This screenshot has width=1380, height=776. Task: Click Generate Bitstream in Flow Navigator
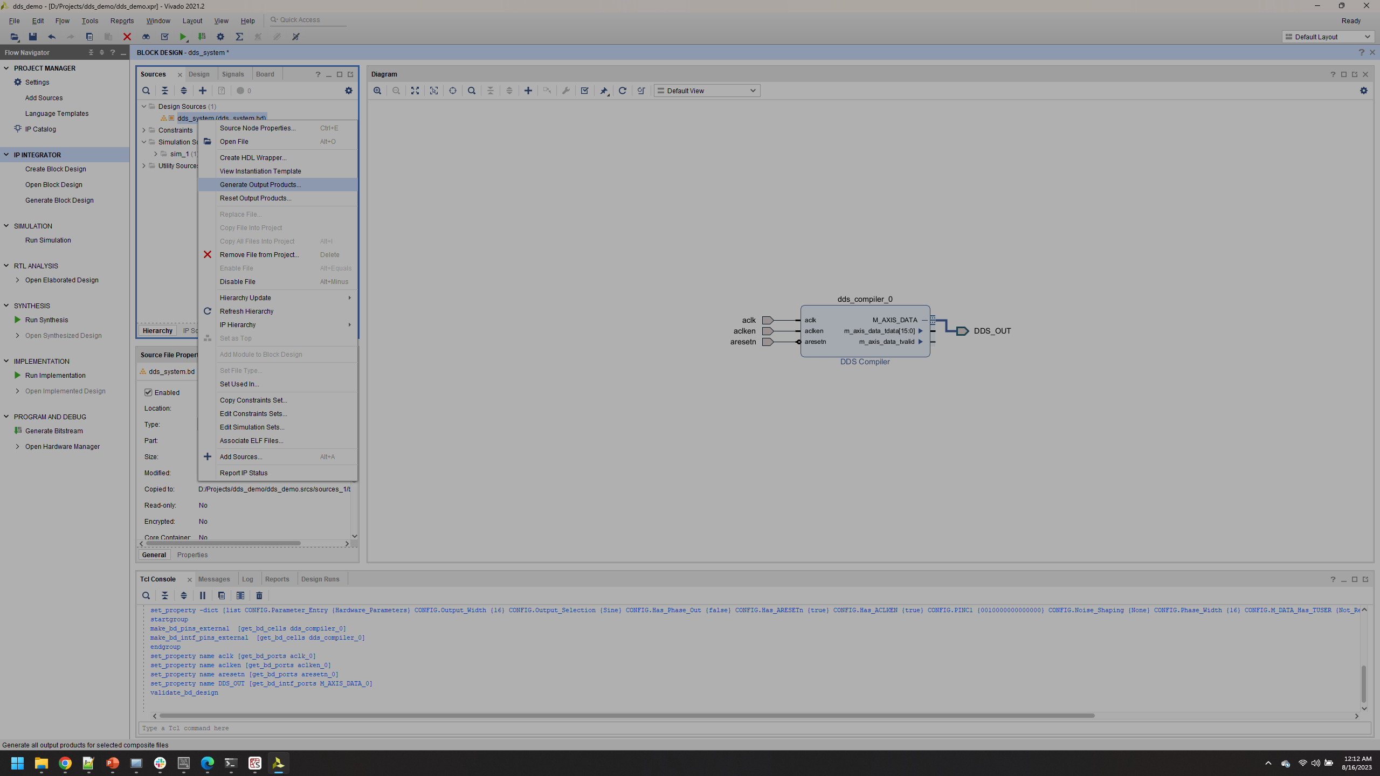coord(54,431)
